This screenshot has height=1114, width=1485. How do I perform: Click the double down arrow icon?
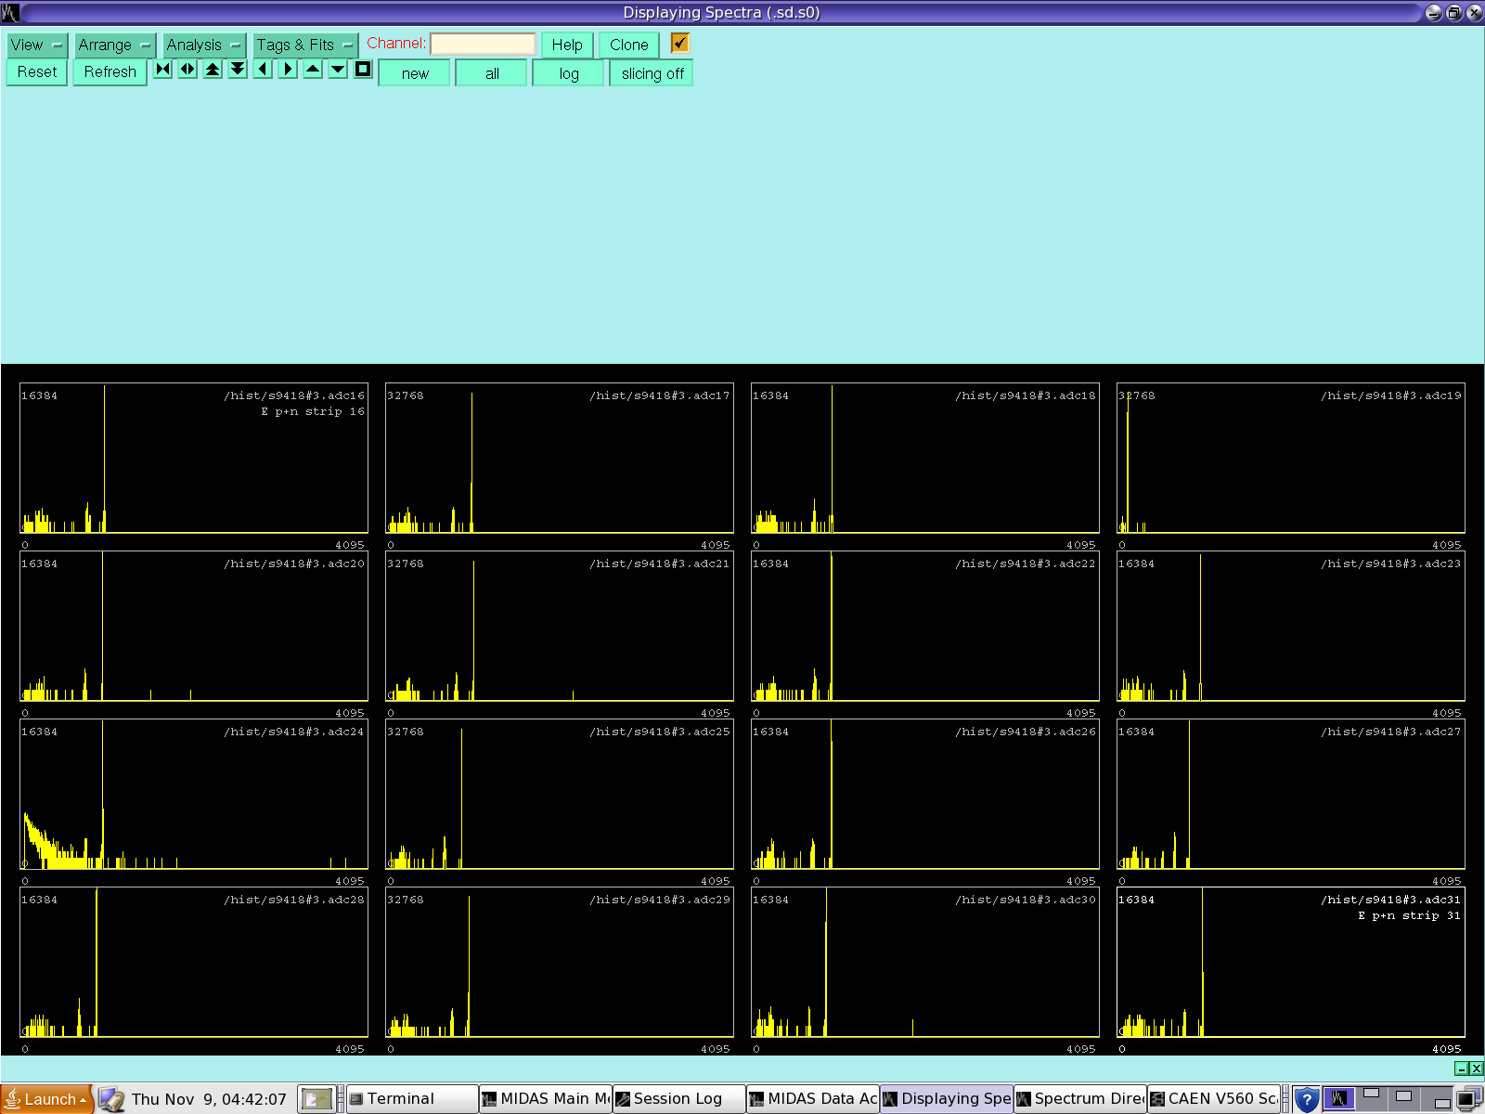coord(239,70)
